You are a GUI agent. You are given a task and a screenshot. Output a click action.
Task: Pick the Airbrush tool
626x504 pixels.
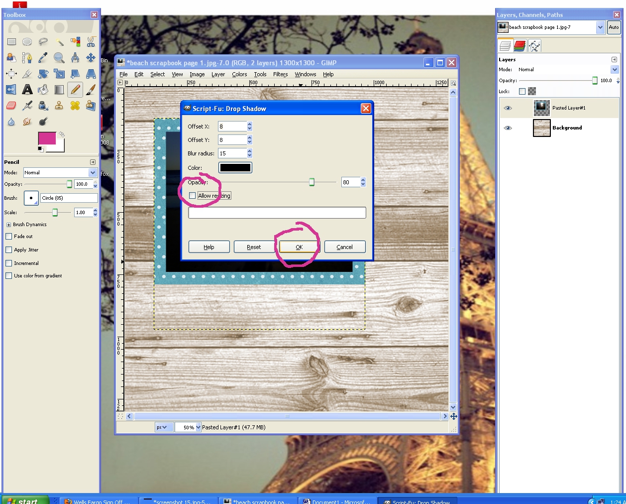pos(27,106)
